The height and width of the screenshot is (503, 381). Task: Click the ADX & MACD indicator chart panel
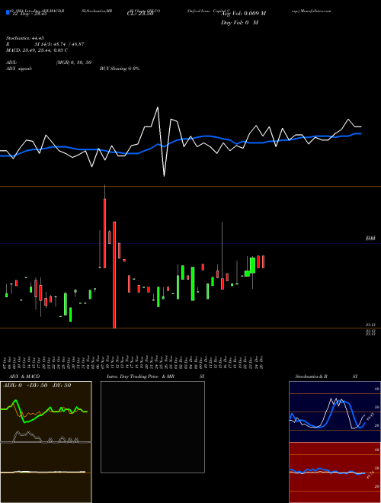(46, 442)
